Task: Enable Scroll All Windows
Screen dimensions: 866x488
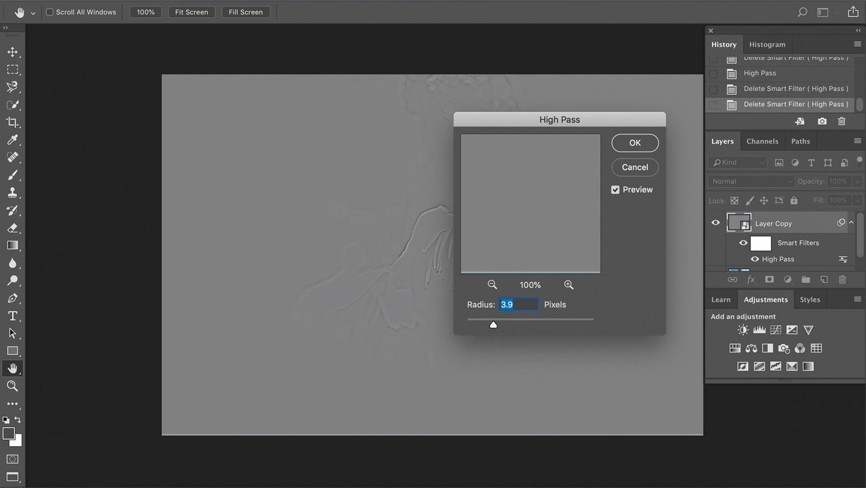Action: (x=50, y=12)
